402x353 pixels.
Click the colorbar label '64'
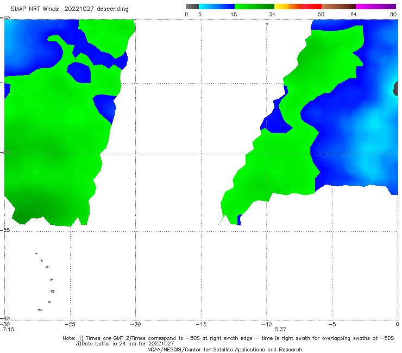pos(354,14)
